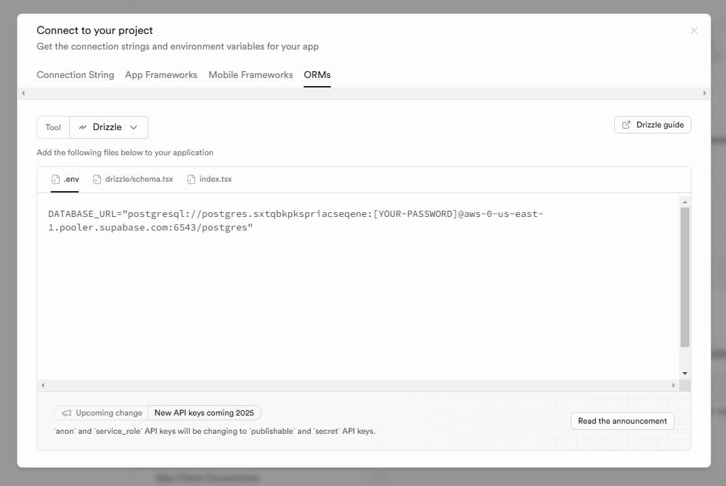
Task: Click the file icon next to drizzle/schema.tsx
Action: click(97, 179)
